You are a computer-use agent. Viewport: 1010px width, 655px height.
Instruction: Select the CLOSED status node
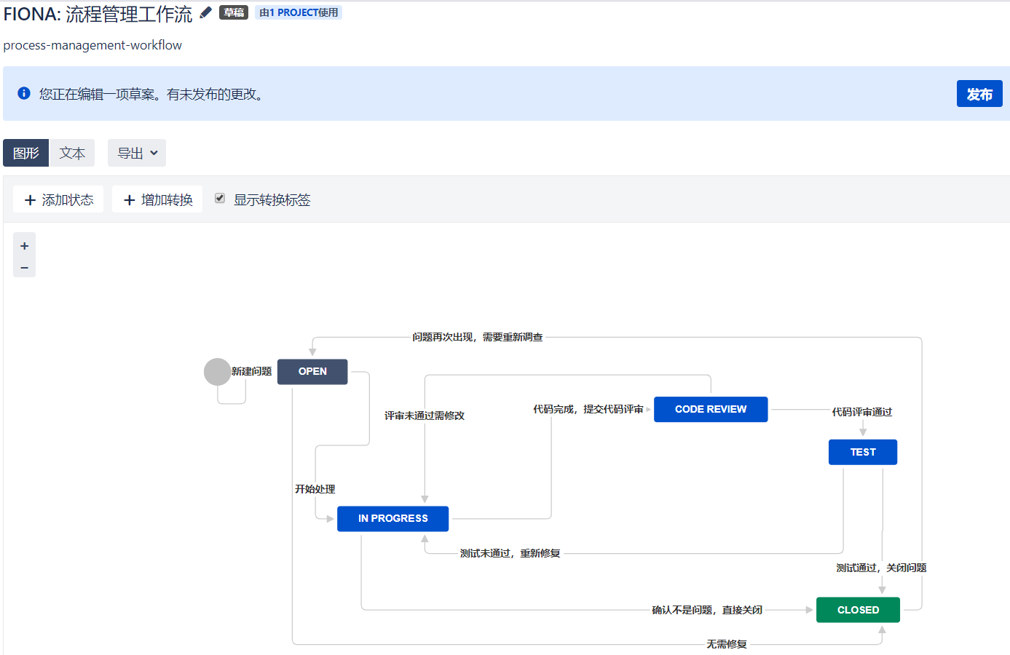coord(858,610)
